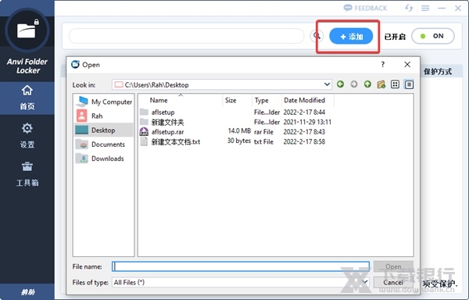The image size is (469, 300).
Task: Click the 新建文本文档.txt document icon
Action: click(x=144, y=141)
